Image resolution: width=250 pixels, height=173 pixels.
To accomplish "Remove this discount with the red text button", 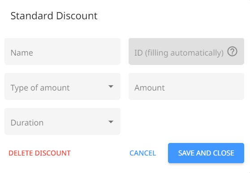I will coord(39,153).
